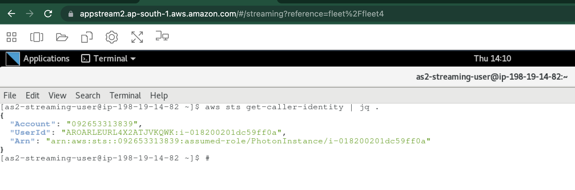
Task: Open the AppStream launch app grid icon
Action: click(x=11, y=37)
